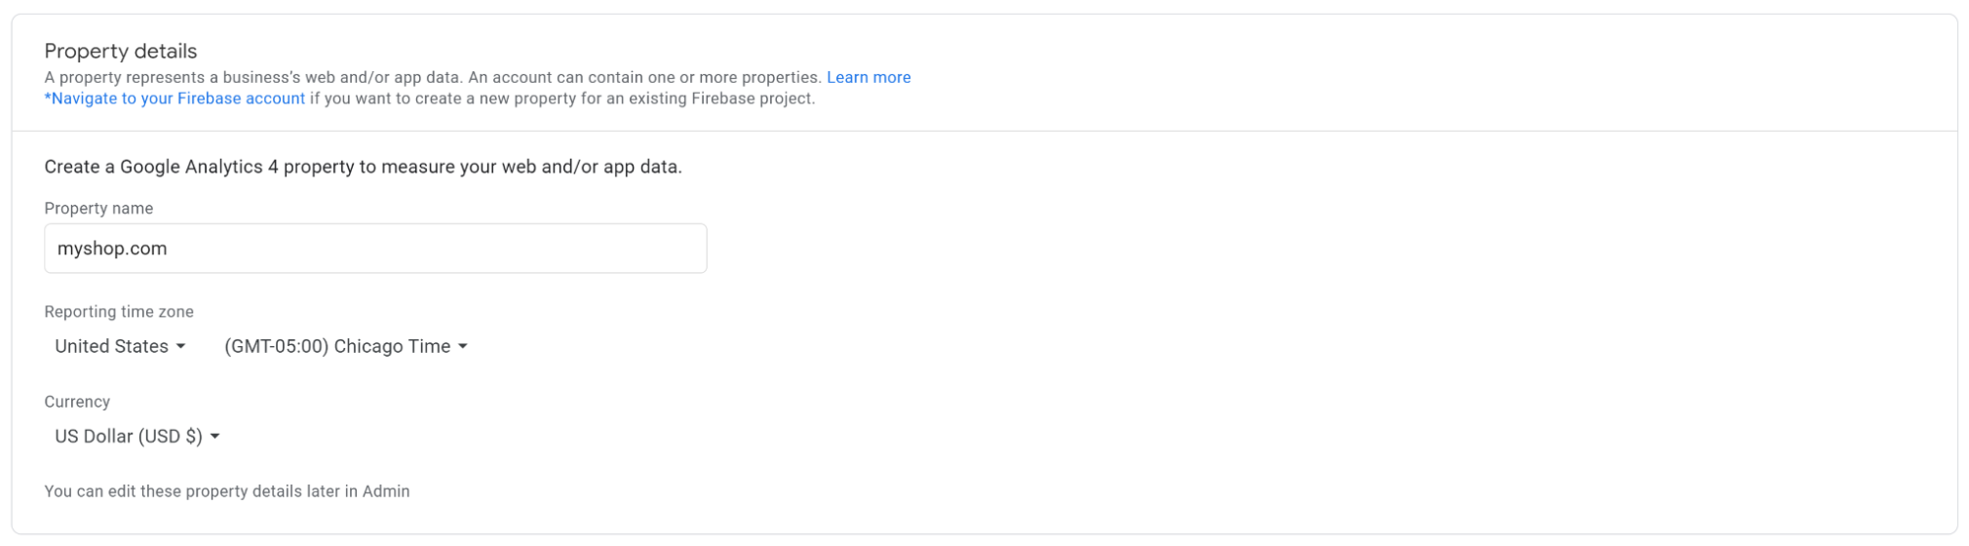Click the dropdown arrow beside United States

tap(180, 347)
